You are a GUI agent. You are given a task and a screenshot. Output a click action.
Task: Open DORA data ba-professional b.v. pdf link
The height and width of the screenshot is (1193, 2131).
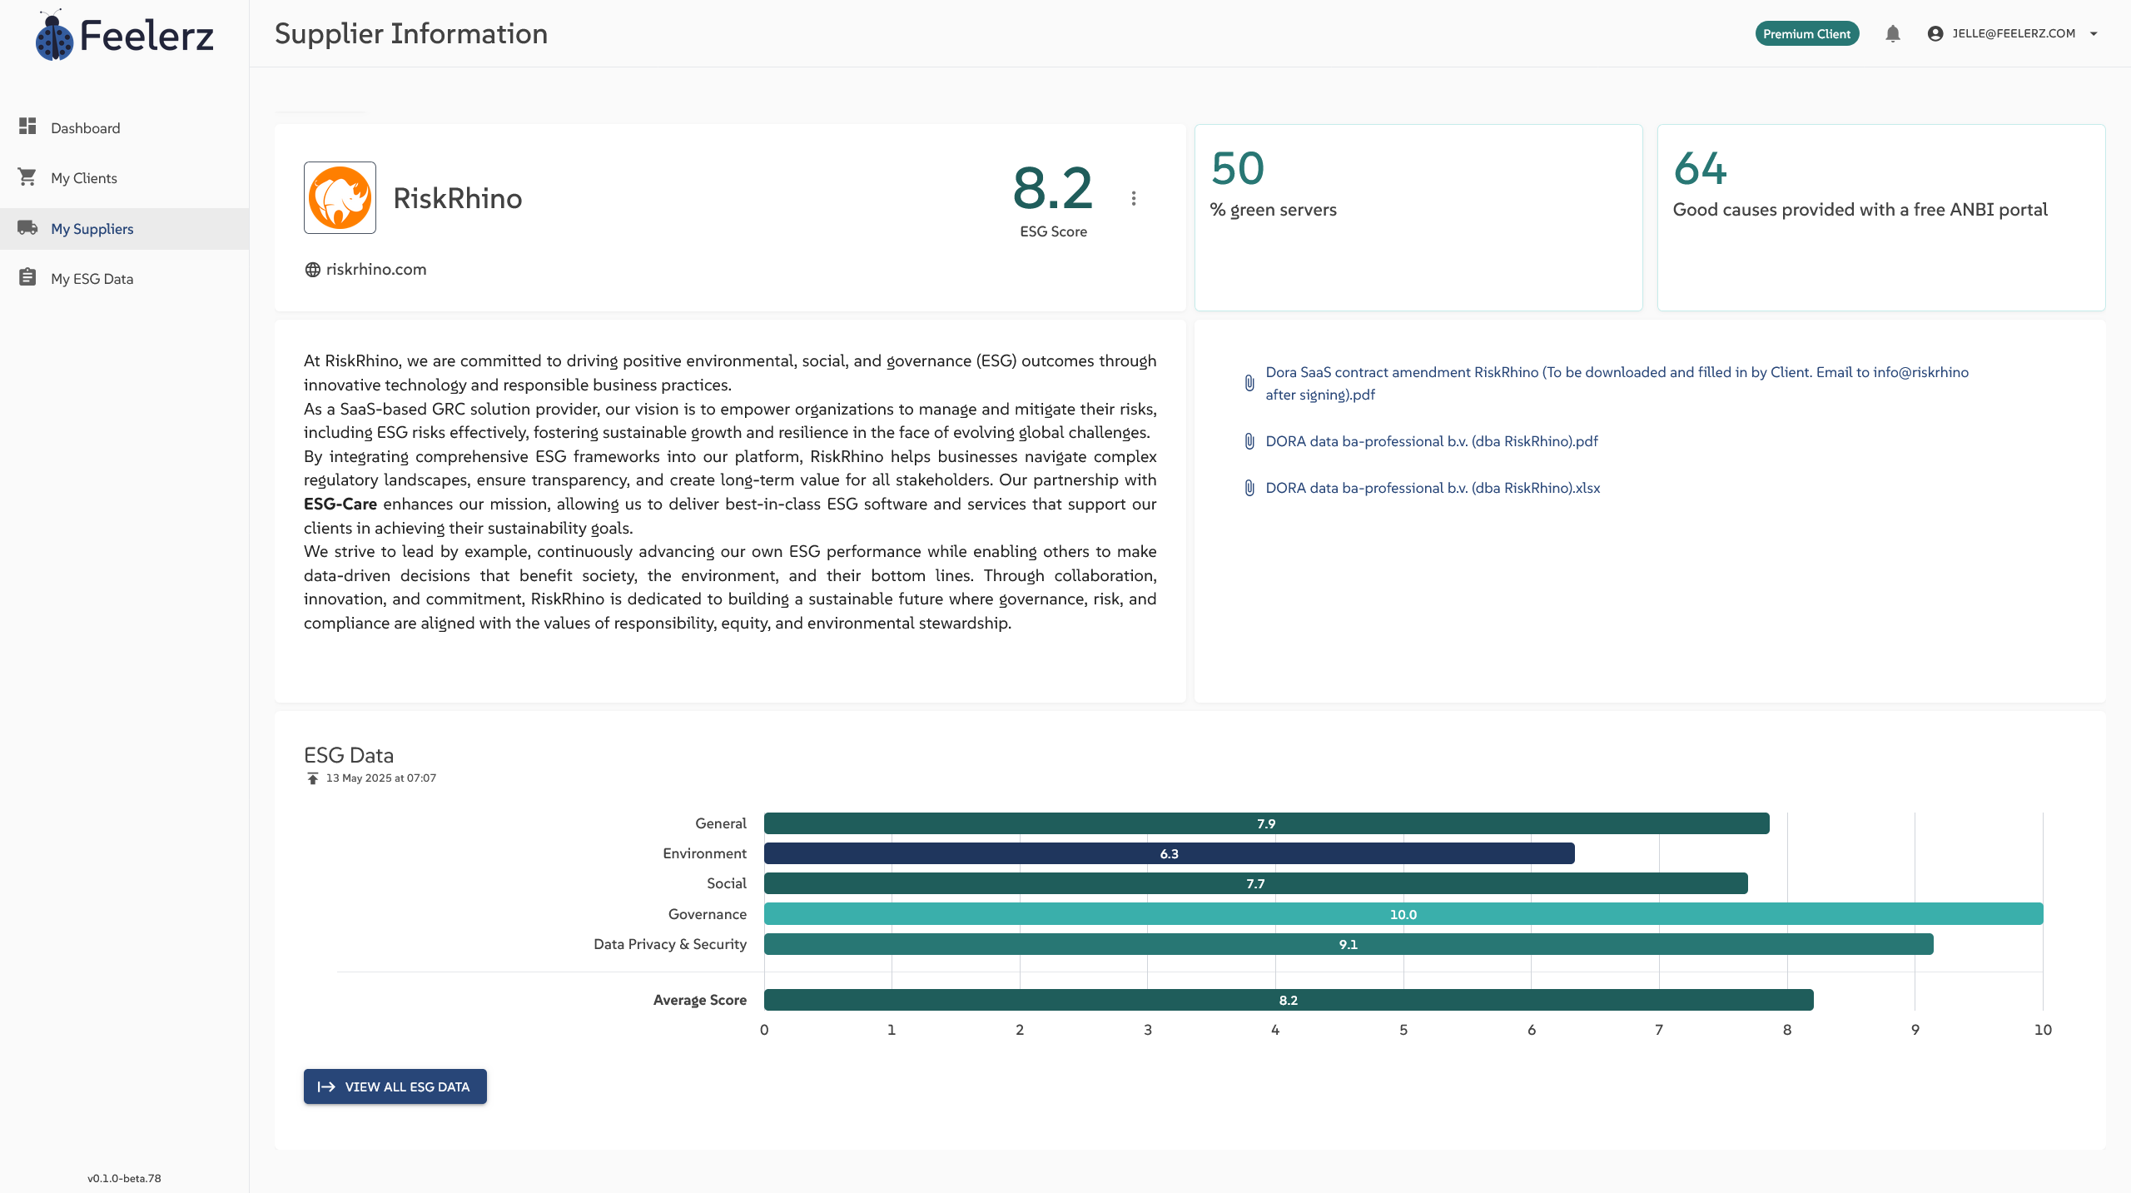pos(1432,441)
